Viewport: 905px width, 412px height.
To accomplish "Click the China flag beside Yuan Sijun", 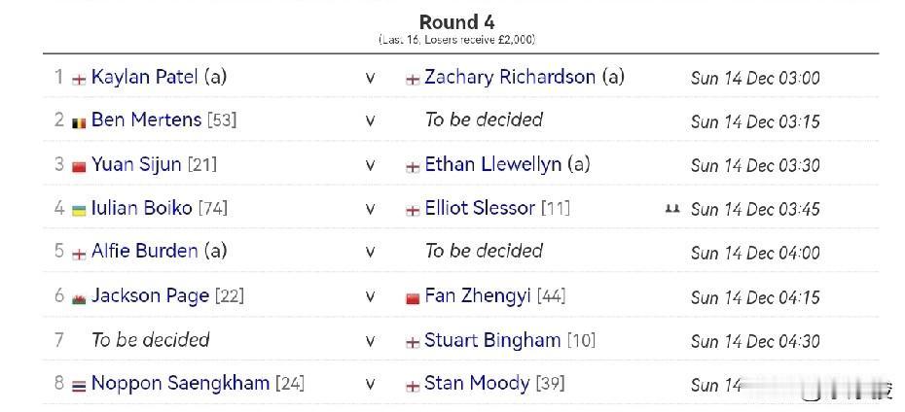I will point(79,165).
